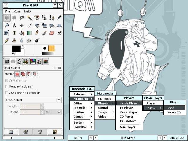Select the Smudge finger tool

point(29,41)
